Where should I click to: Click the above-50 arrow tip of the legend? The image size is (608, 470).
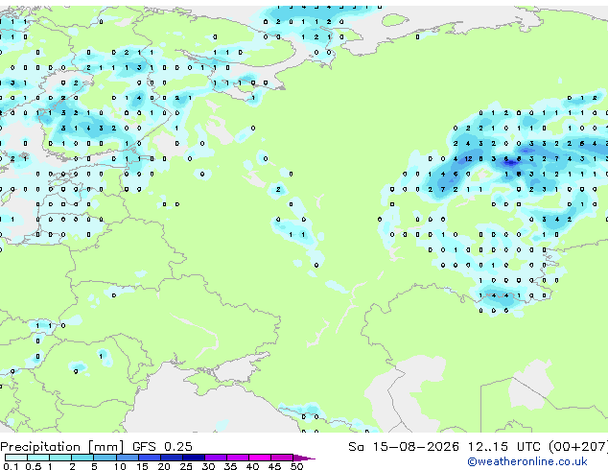click(x=304, y=458)
